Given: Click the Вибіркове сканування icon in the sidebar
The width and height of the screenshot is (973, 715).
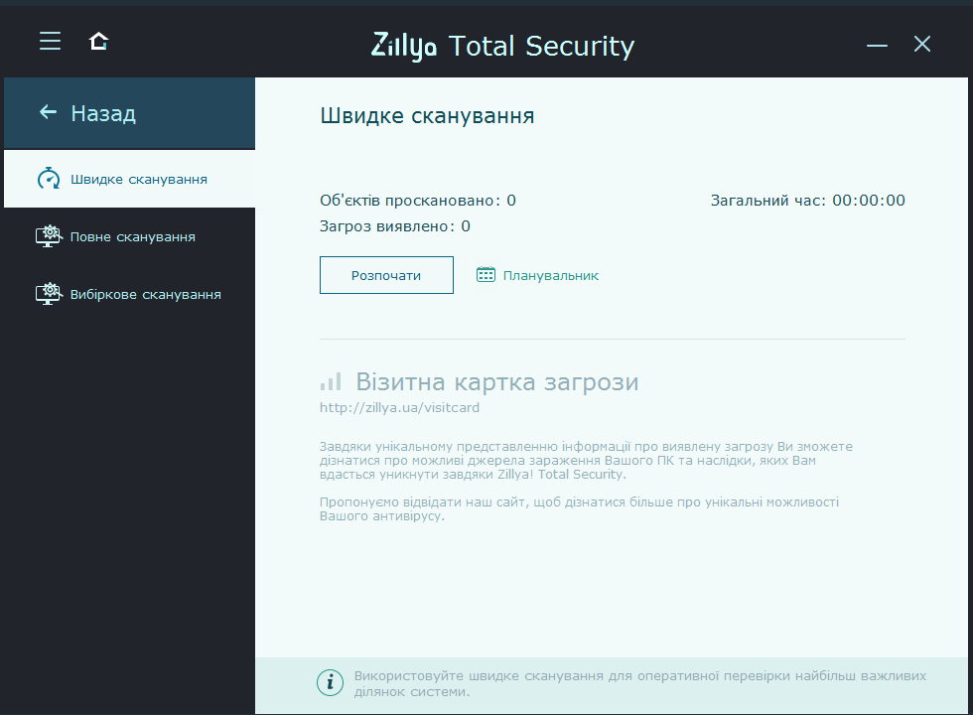Looking at the screenshot, I should [x=49, y=294].
